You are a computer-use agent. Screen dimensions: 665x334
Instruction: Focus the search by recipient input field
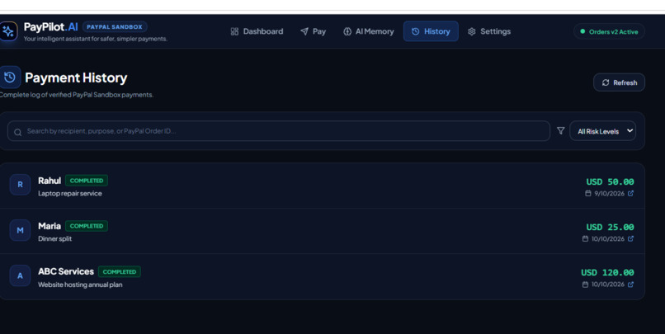pos(279,131)
